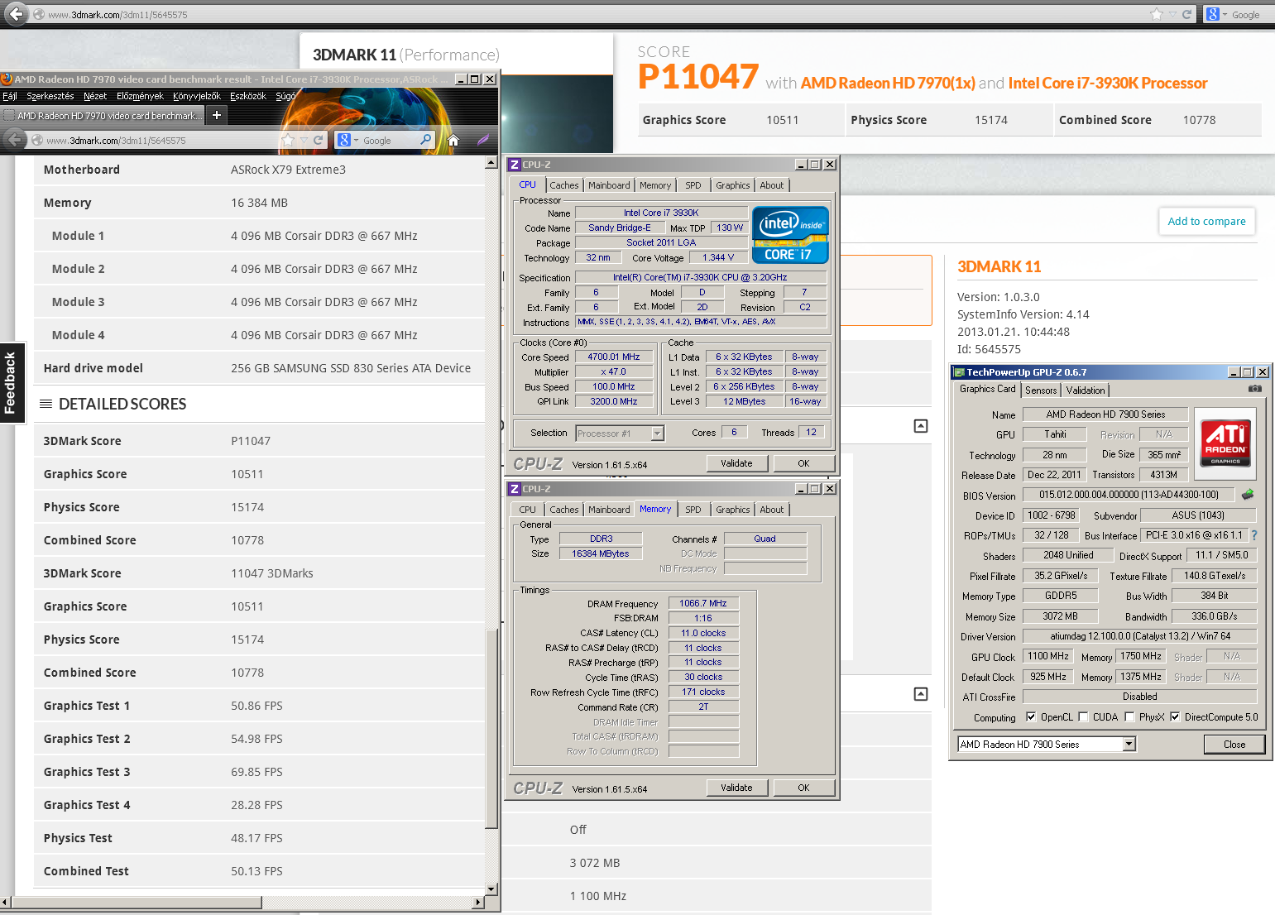Click OK in the lower CPU-Z window
Screen dimensions: 1275x915
pos(803,788)
